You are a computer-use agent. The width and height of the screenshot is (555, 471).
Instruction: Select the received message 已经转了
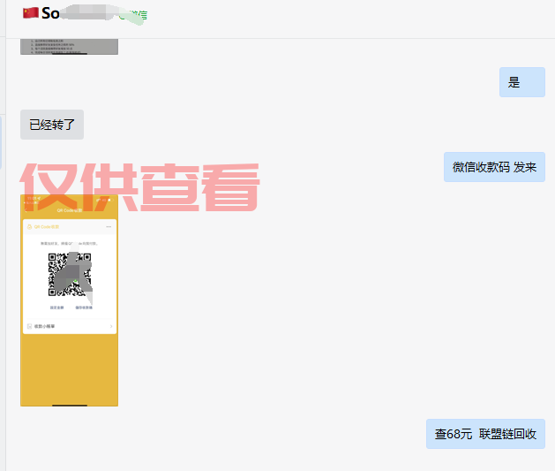pyautogui.click(x=52, y=125)
